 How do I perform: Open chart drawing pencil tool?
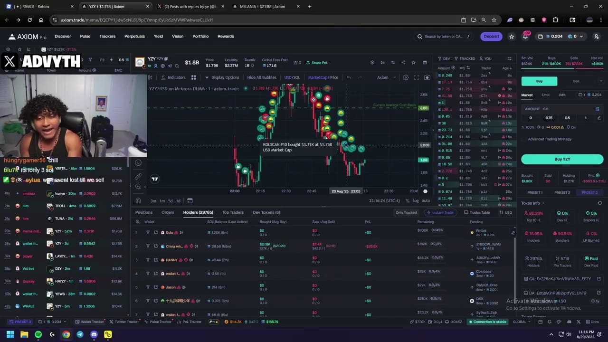pyautogui.click(x=138, y=176)
